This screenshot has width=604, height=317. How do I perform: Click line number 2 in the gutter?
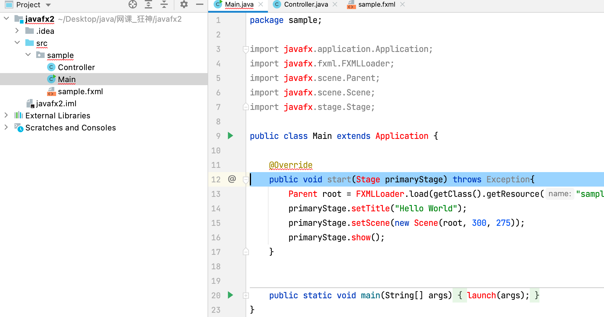click(x=218, y=34)
